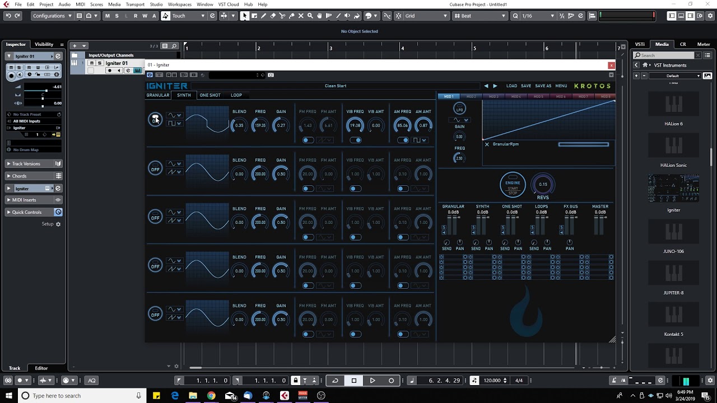Select the Glue tool
The width and height of the screenshot is (717, 403).
(x=291, y=16)
